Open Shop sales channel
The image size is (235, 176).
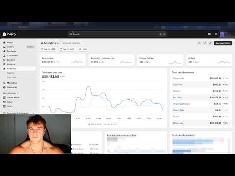(10, 106)
